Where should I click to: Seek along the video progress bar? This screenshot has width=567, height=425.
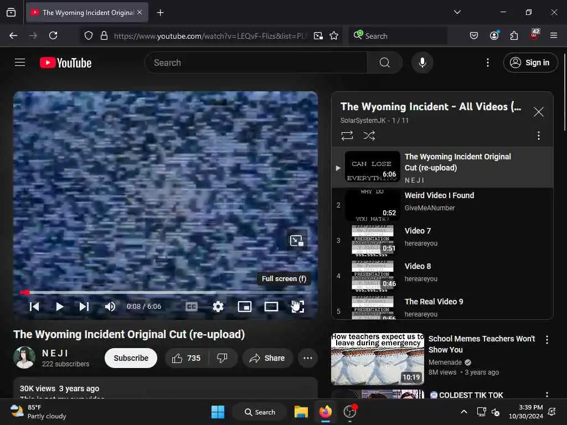click(166, 292)
